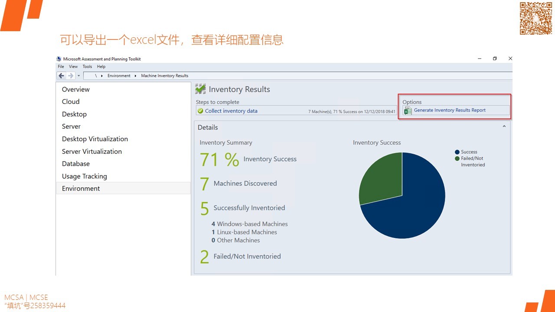The height and width of the screenshot is (312, 555).
Task: Click the 1 Linux-based Machines line
Action: coord(245,232)
